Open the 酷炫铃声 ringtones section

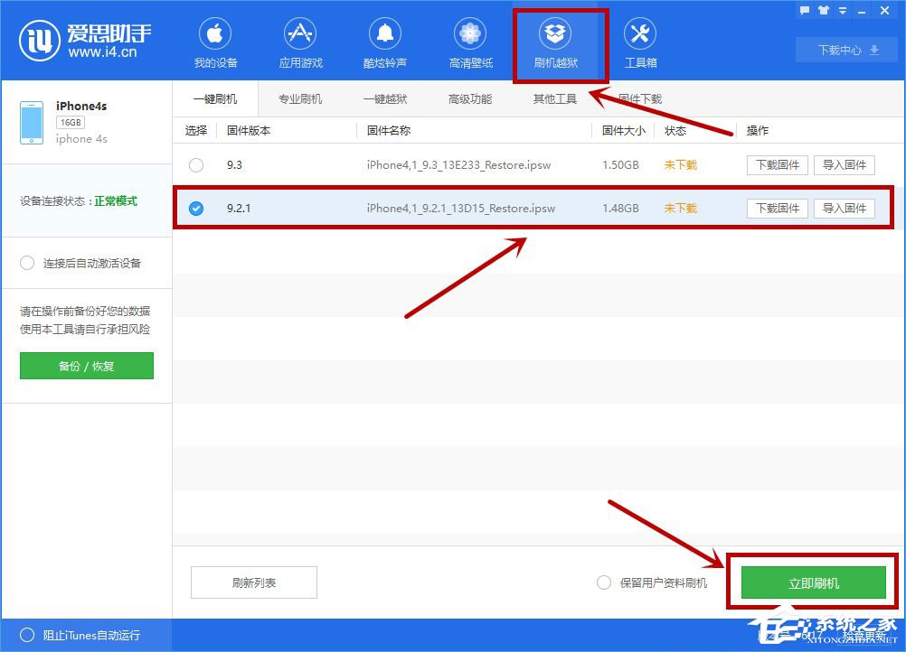pos(383,40)
